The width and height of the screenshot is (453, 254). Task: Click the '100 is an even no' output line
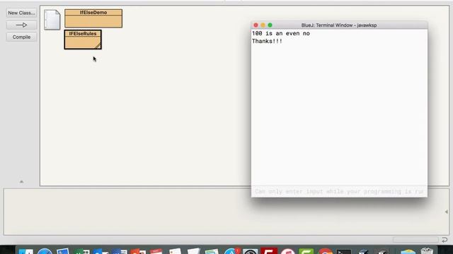click(x=281, y=33)
